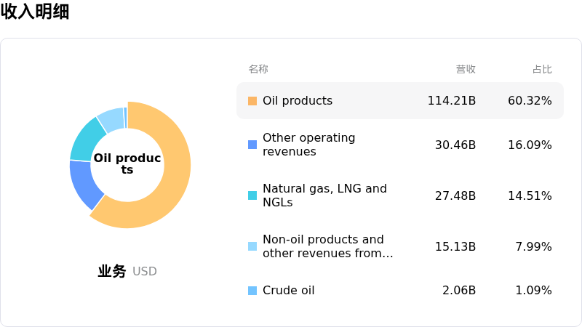Select the Oil products row label
Screen dimensions: 582x327
tap(298, 101)
